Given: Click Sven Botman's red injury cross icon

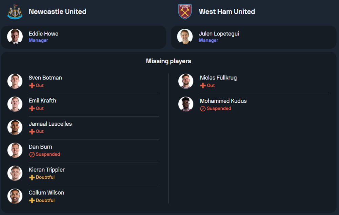Looking at the screenshot, I should click(32, 86).
